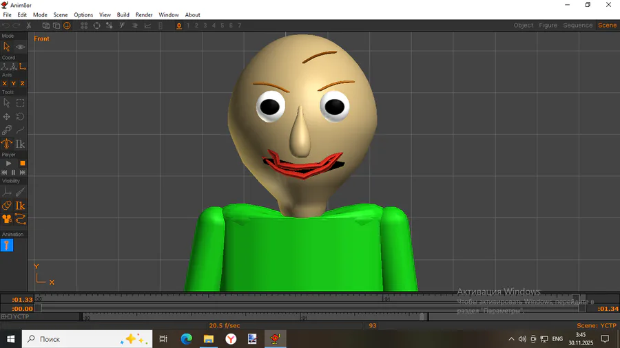Toggle the Animation key button
Screen dimensions: 620x348
point(7,246)
